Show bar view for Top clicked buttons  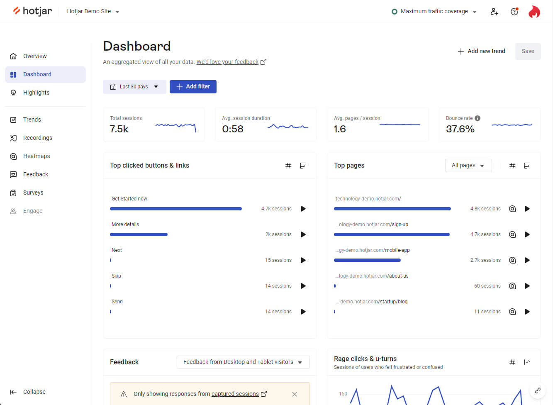point(303,166)
